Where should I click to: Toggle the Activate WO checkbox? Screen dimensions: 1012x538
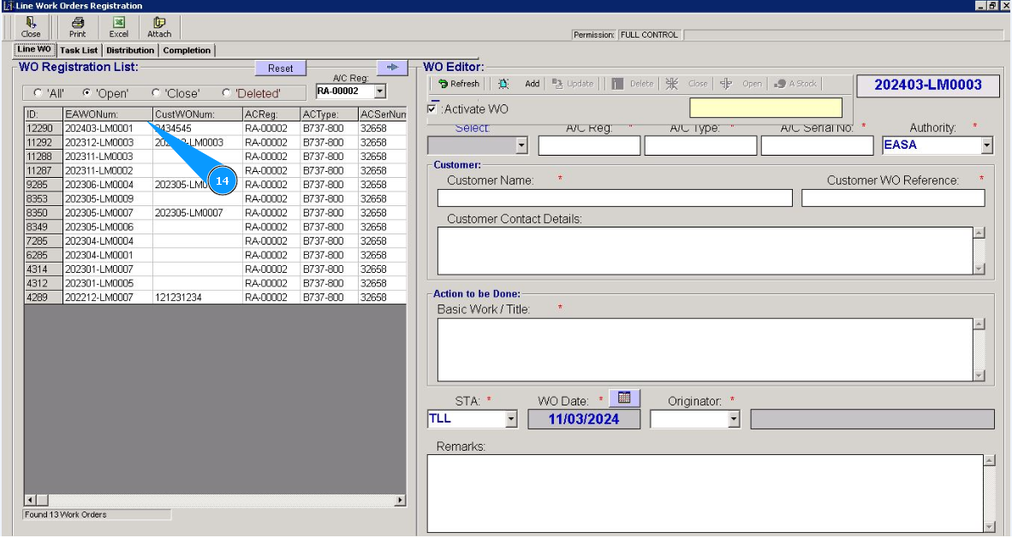pyautogui.click(x=432, y=109)
